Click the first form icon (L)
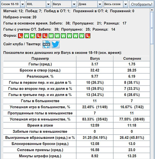 click(x=20, y=36)
